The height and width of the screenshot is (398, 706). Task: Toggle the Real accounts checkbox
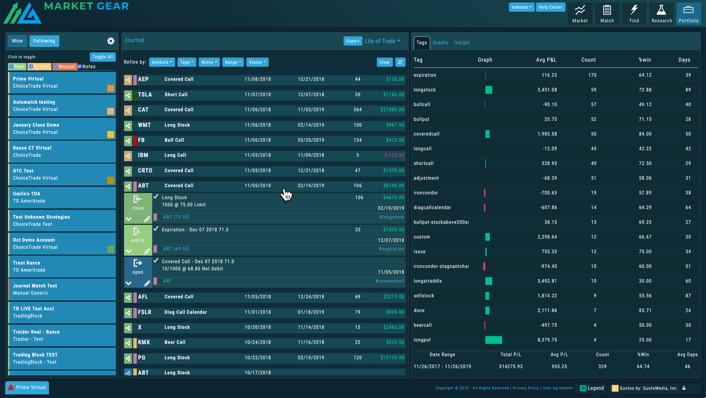point(11,66)
